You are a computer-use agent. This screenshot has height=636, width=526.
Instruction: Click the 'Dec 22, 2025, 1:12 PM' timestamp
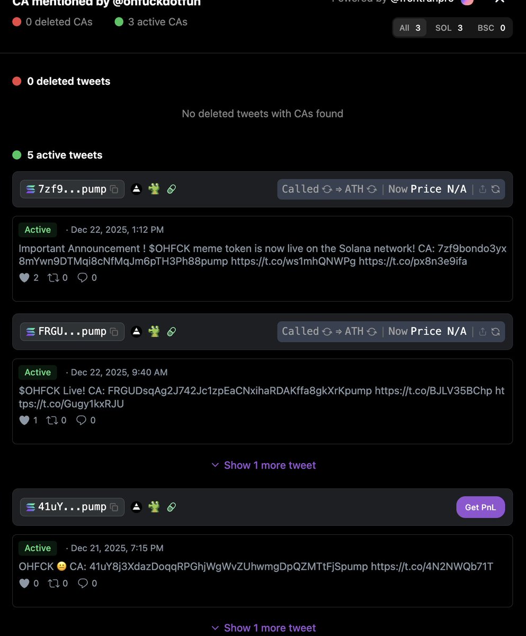tap(117, 230)
